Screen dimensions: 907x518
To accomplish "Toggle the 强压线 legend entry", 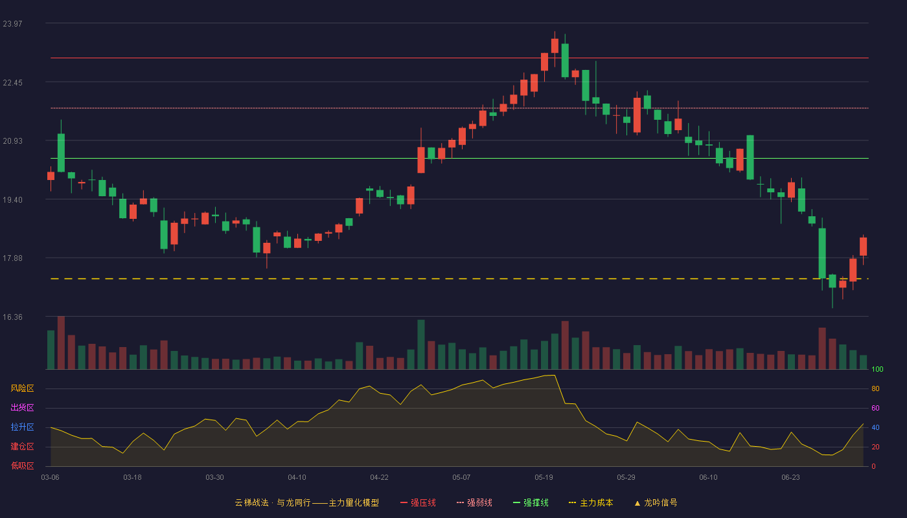I will (x=418, y=502).
